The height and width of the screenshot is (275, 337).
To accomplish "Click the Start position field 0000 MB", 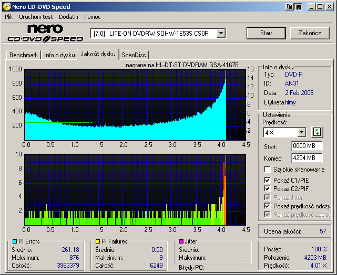I will pos(307,146).
